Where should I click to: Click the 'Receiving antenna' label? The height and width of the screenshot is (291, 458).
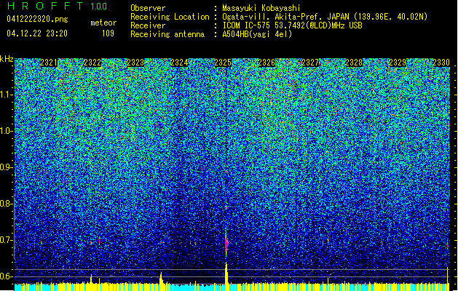point(167,34)
